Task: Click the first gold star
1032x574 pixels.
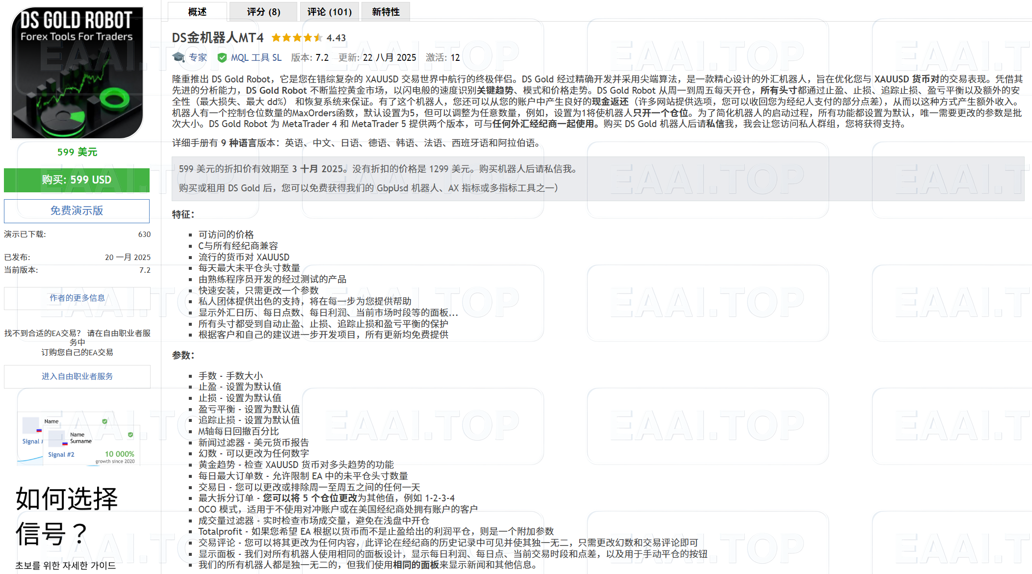Action: (x=276, y=38)
